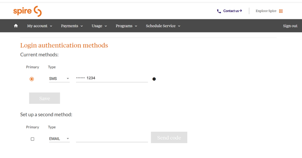This screenshot has height=158, width=302.
Task: Expand the My account menu
Action: coord(40,26)
